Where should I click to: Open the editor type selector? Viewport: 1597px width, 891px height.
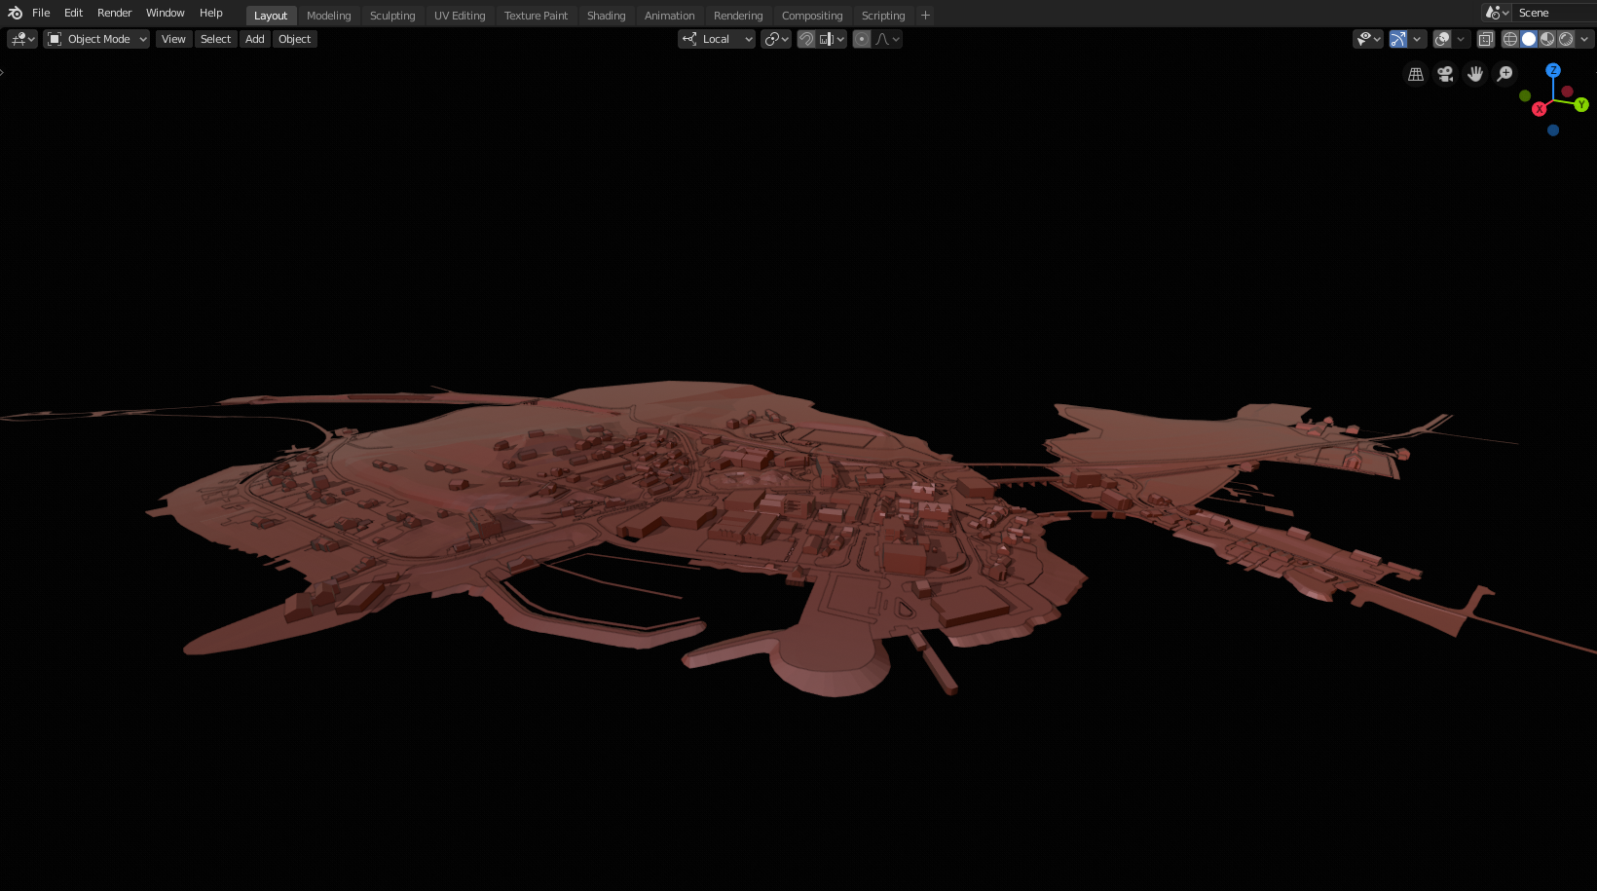tap(22, 39)
